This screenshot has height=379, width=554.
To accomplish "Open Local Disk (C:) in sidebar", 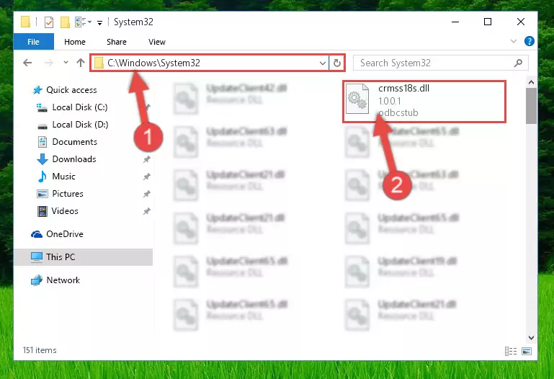I will tap(80, 107).
